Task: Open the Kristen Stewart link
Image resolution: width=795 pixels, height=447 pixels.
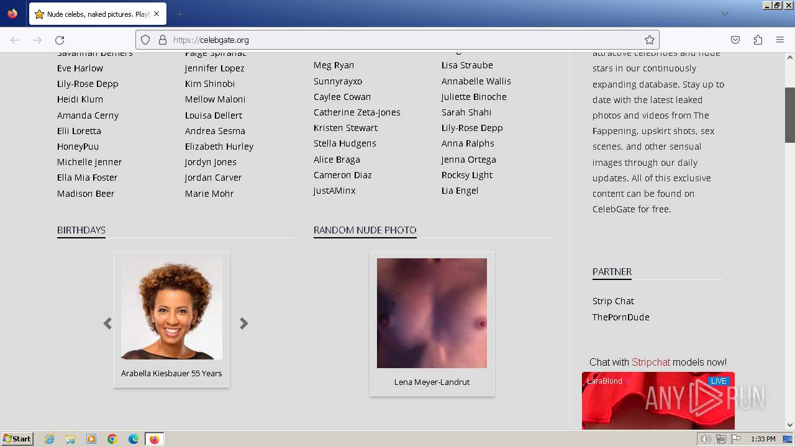Action: pos(345,128)
